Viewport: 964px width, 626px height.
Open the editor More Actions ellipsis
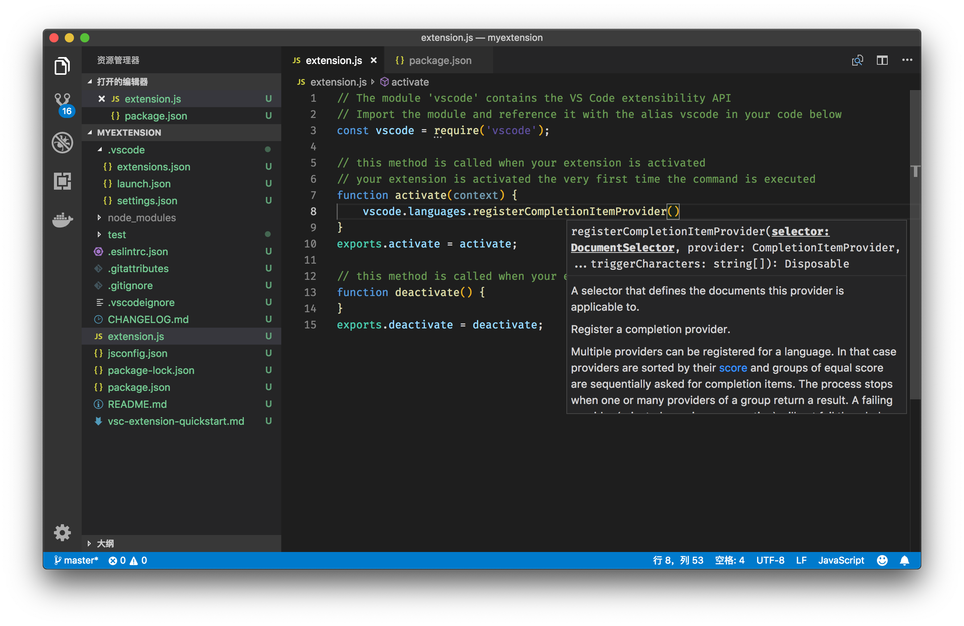pos(907,61)
